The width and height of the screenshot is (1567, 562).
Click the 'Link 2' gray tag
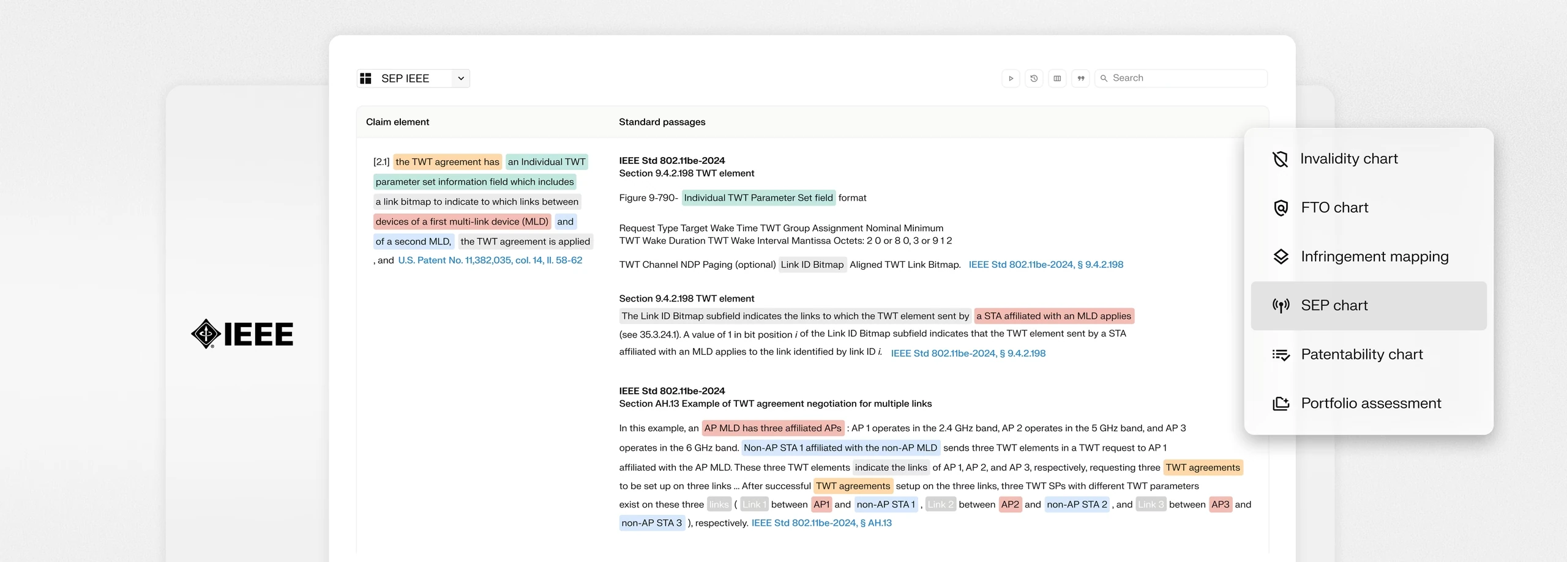tap(941, 505)
